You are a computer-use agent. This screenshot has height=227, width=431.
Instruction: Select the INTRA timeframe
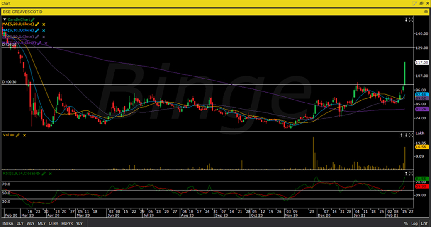tap(8, 223)
